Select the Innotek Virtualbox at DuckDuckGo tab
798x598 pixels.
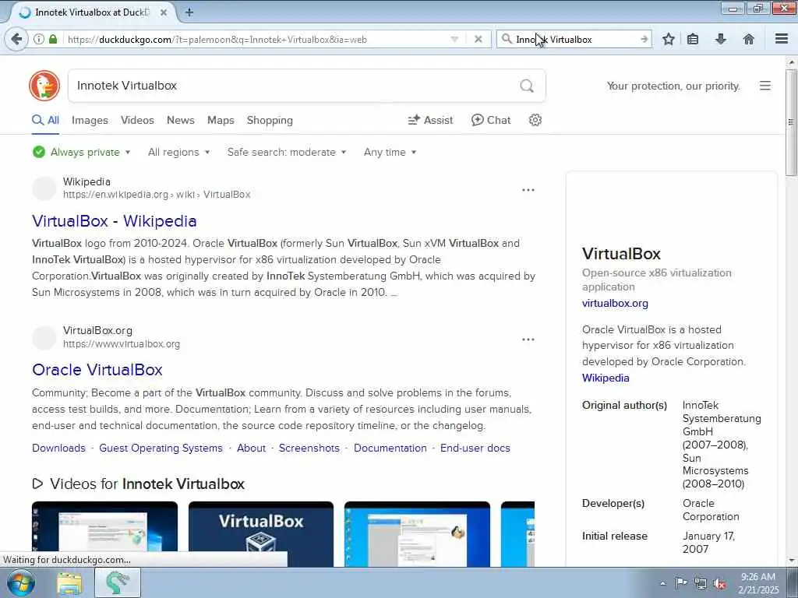(92, 12)
